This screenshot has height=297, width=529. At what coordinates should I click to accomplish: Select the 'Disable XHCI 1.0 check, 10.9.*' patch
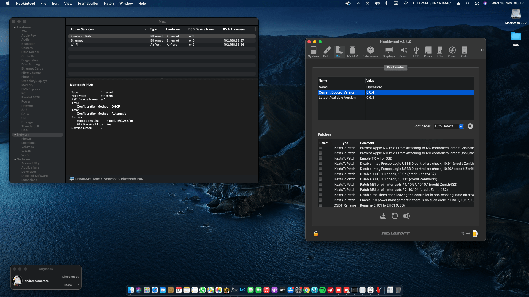[320, 174]
